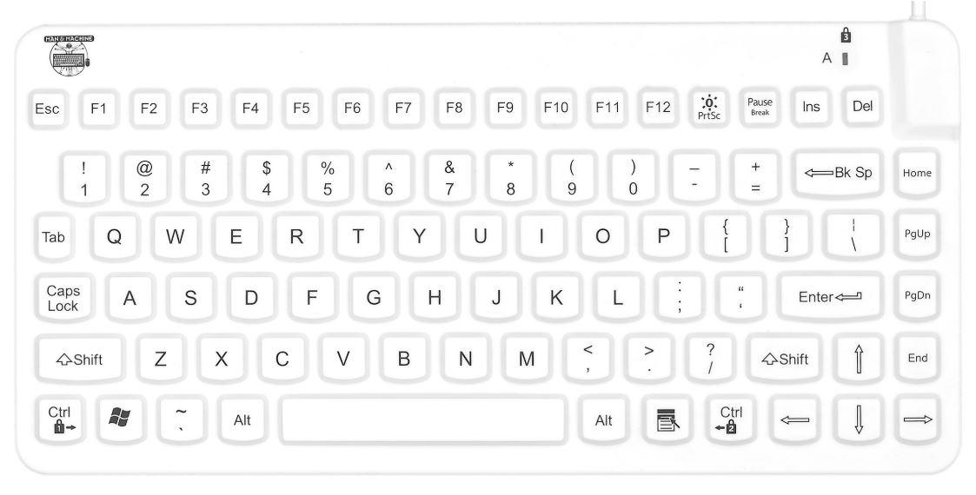This screenshot has width=976, height=495.
Task: Click the right arrow key
Action: pyautogui.click(x=918, y=419)
